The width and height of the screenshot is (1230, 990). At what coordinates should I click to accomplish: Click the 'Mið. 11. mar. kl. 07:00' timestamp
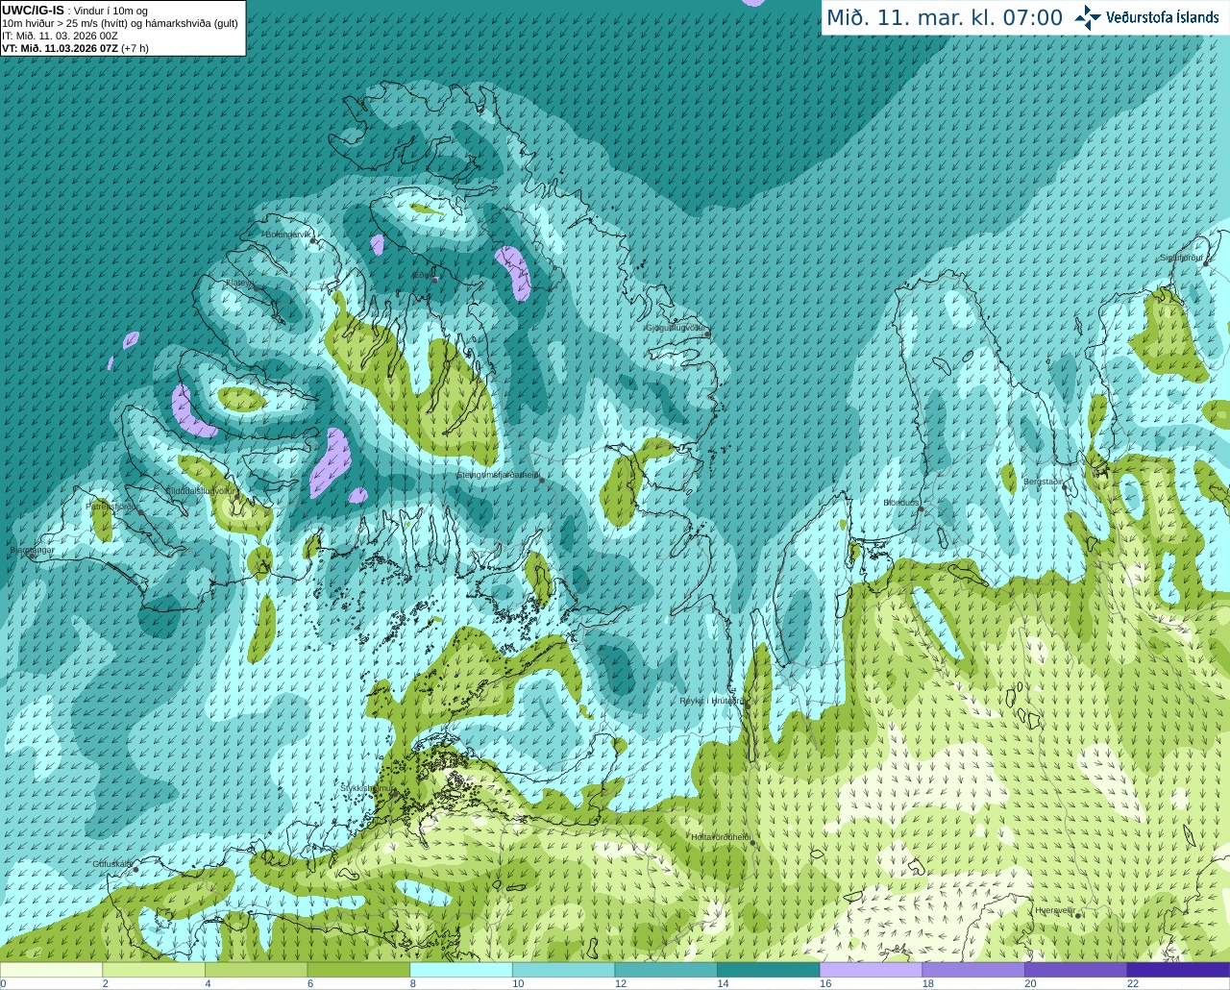point(945,17)
